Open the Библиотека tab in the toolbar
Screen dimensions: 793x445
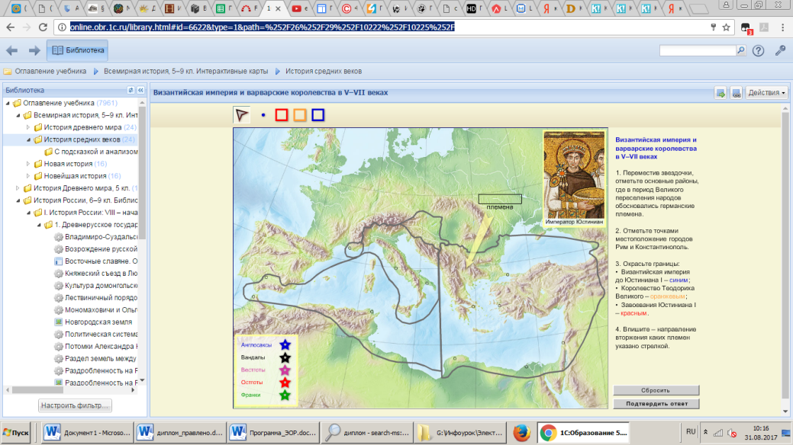point(78,50)
